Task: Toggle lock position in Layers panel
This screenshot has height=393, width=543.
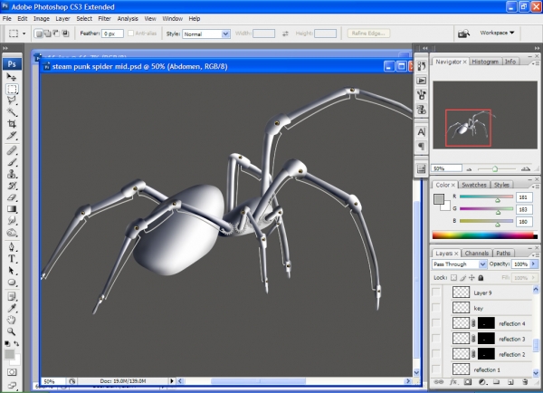Action: (472, 278)
